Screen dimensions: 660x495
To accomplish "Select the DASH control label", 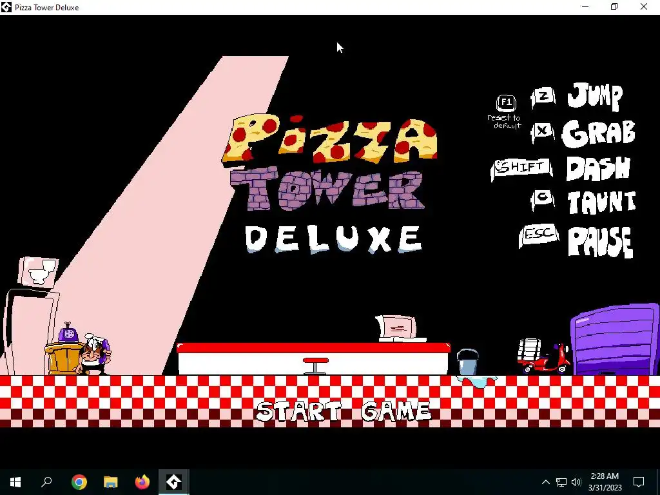I will (598, 168).
